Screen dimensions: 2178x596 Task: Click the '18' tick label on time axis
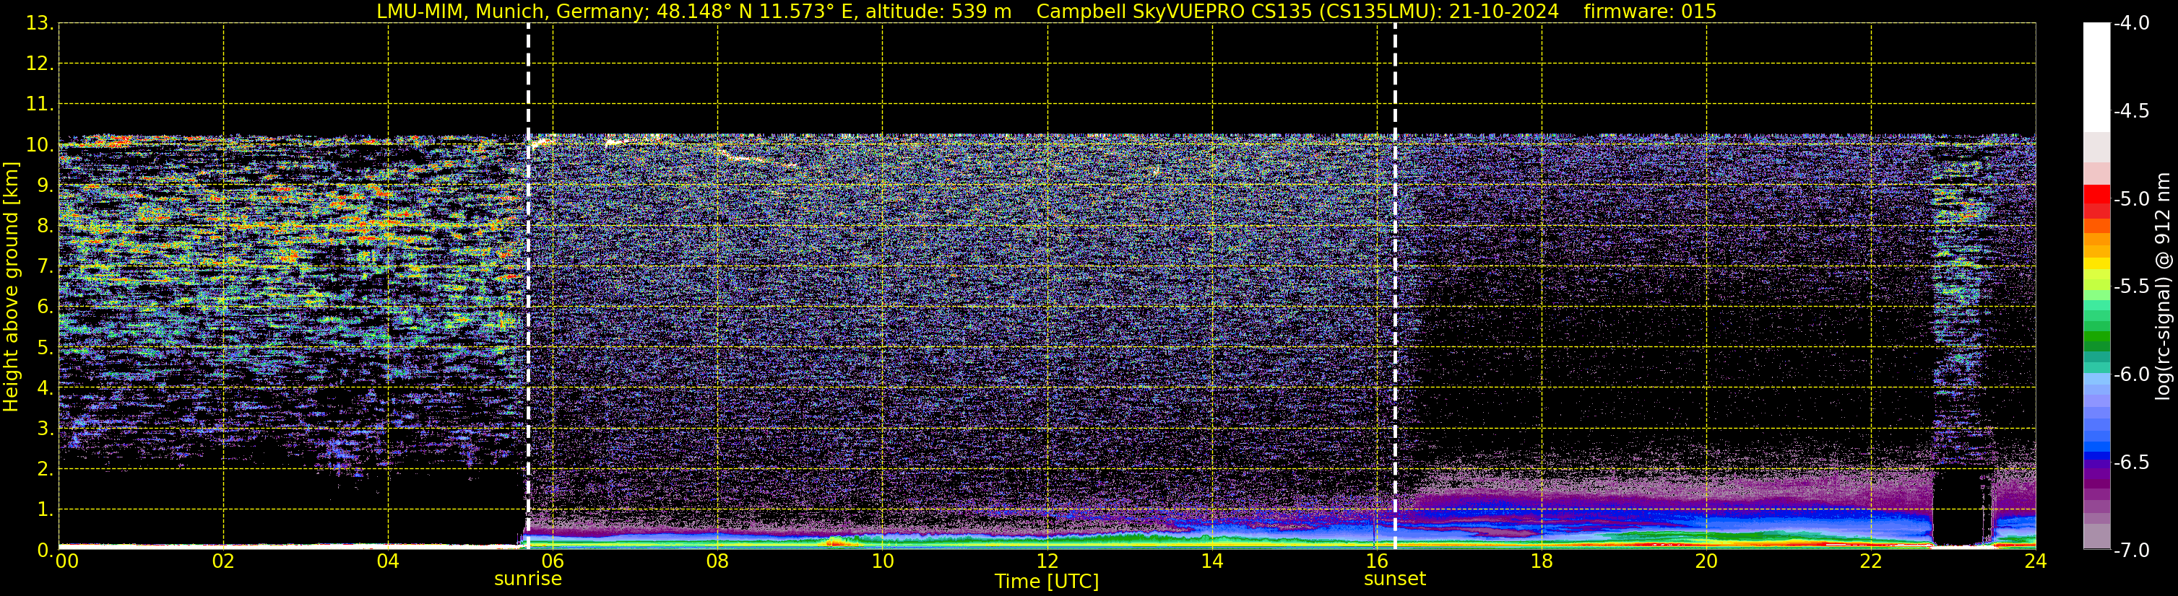coord(1542,561)
